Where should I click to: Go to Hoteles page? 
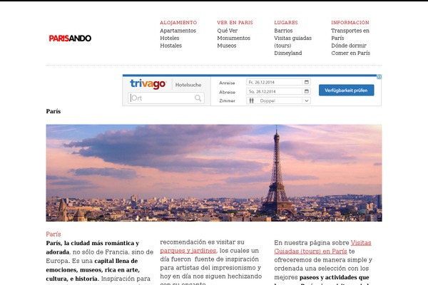point(170,38)
